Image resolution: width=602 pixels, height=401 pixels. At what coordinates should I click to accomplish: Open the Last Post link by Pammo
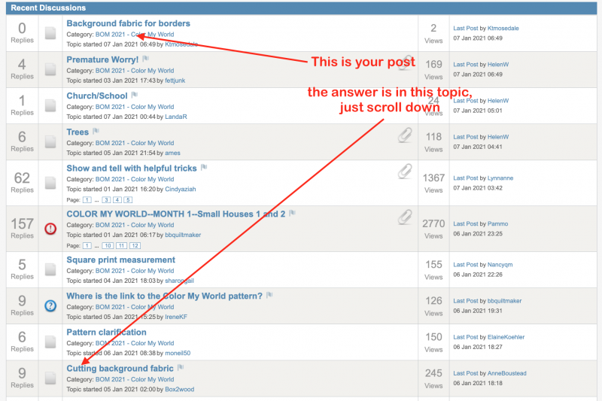pyautogui.click(x=466, y=223)
